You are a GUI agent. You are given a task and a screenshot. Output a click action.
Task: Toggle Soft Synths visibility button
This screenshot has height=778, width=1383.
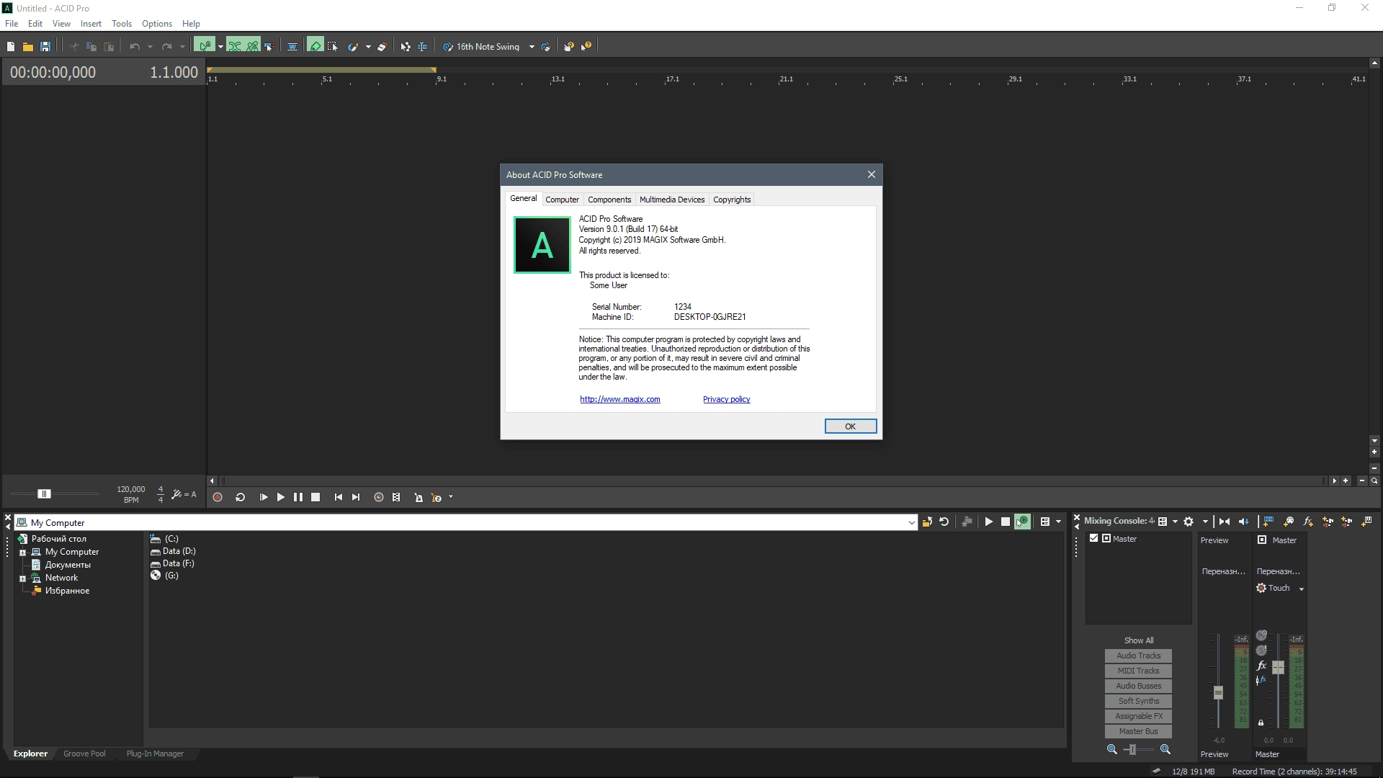1138,701
